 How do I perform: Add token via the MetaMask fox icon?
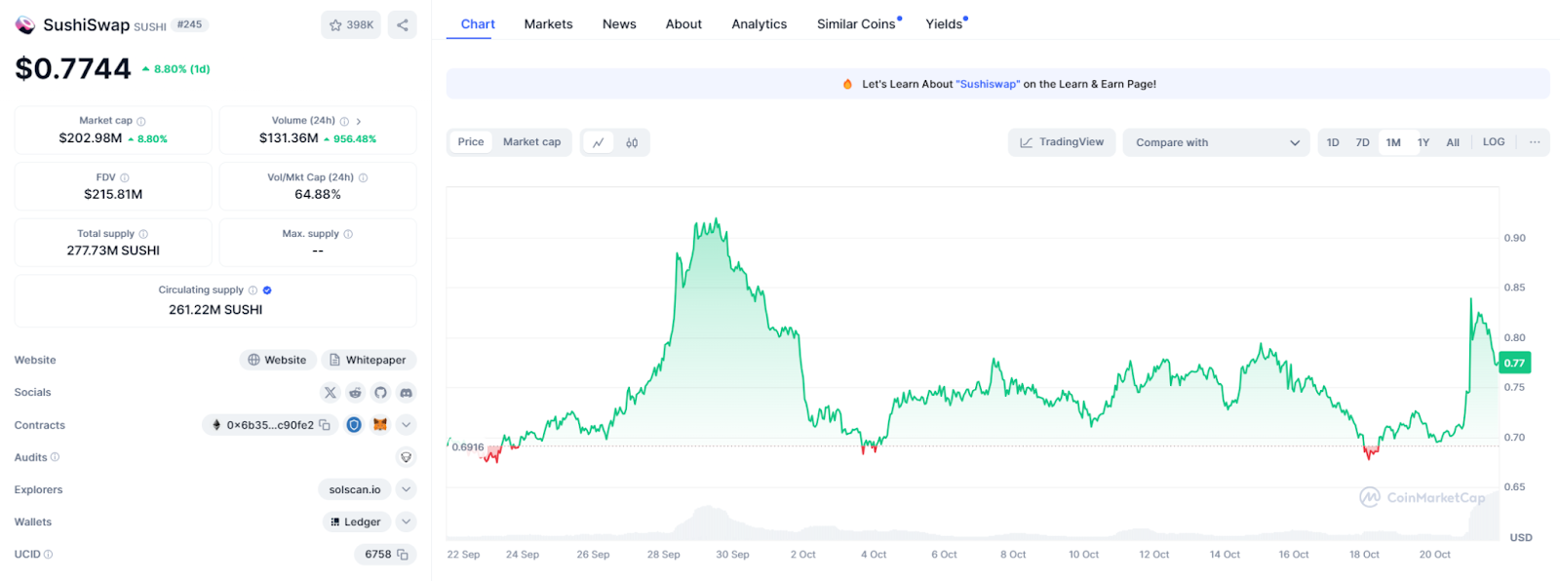pyautogui.click(x=380, y=425)
